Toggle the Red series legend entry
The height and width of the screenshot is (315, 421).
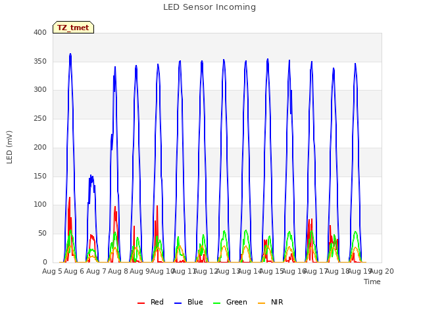pyautogui.click(x=151, y=302)
